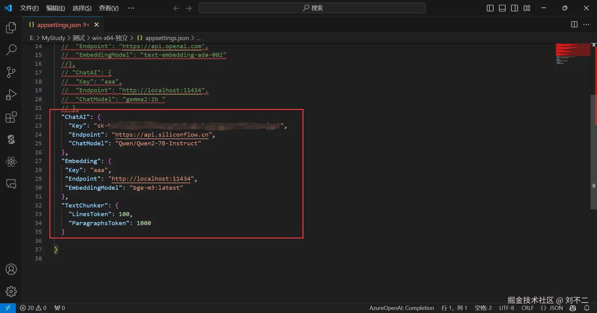The width and height of the screenshot is (597, 313).
Task: Go to line via 行 1, 列 1
Action: pyautogui.click(x=454, y=308)
